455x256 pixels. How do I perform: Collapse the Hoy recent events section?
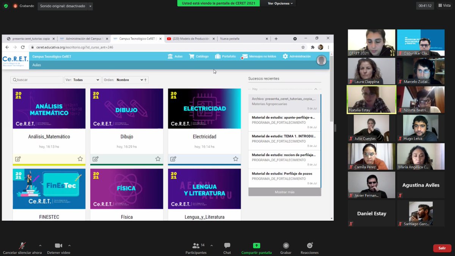[x=316, y=89]
